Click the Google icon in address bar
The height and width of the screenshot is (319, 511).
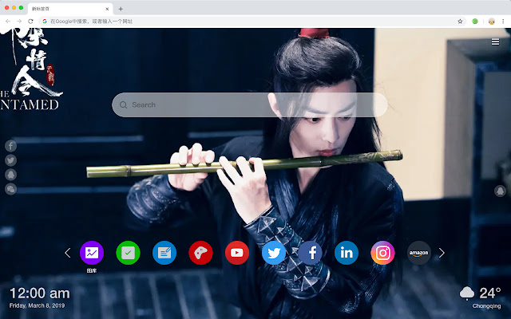(45, 22)
